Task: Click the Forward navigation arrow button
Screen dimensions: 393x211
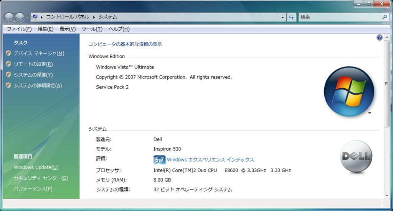Action: point(20,17)
